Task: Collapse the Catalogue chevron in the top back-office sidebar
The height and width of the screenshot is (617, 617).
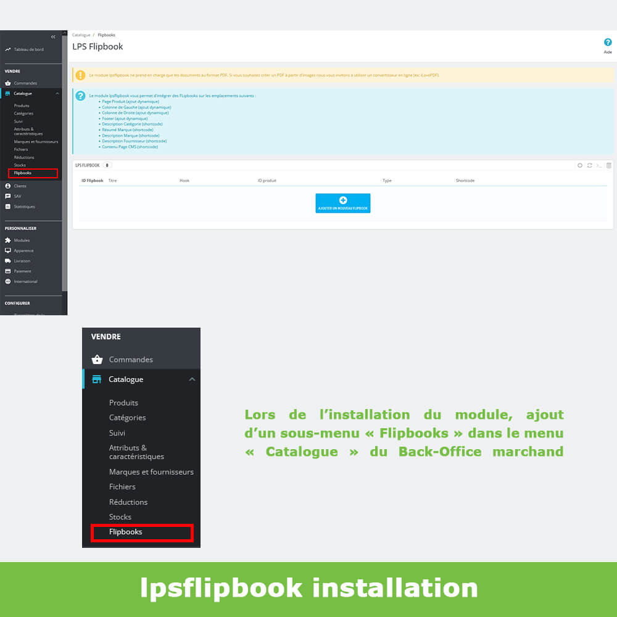Action: click(57, 93)
